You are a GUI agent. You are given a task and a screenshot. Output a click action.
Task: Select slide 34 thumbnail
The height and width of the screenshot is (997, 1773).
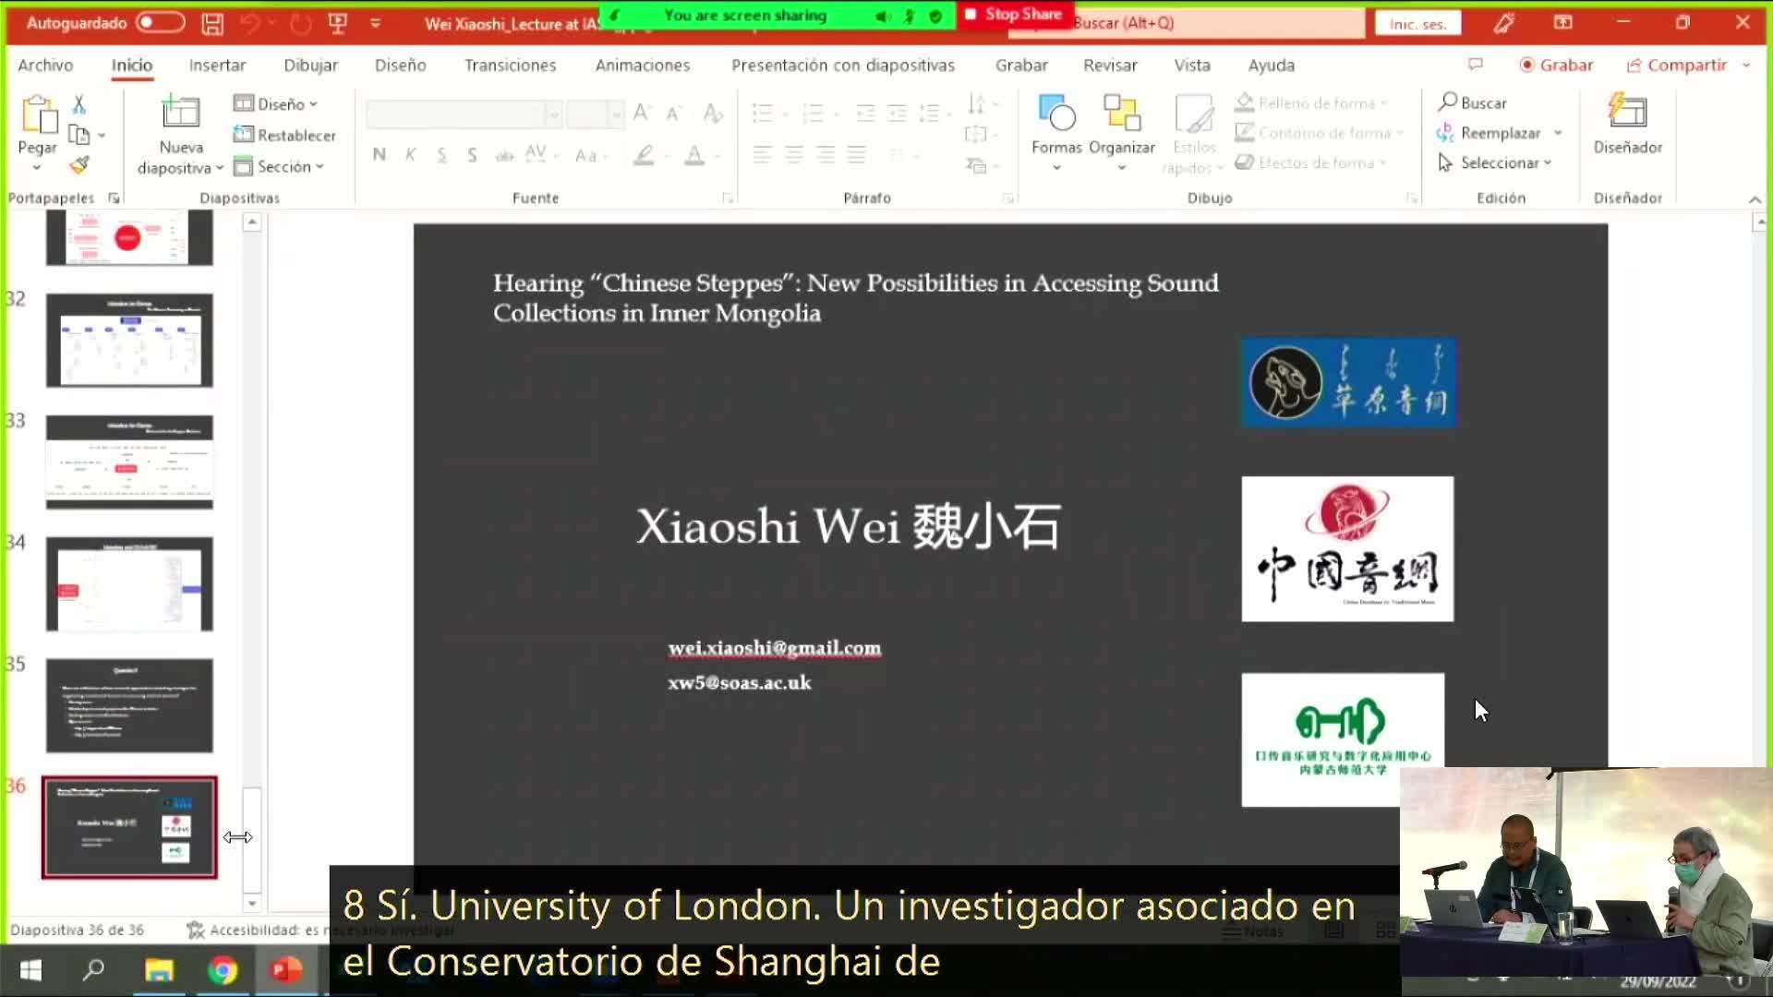129,583
